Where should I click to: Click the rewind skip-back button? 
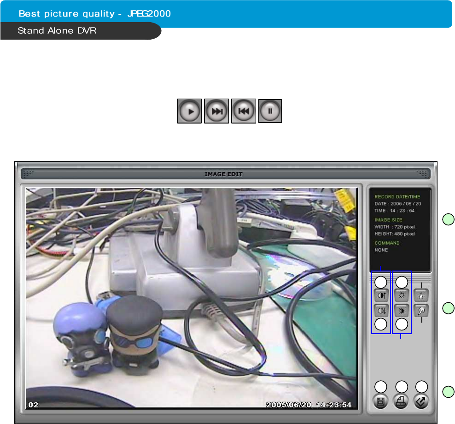(x=243, y=111)
